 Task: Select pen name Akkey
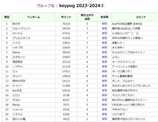pos(16,52)
